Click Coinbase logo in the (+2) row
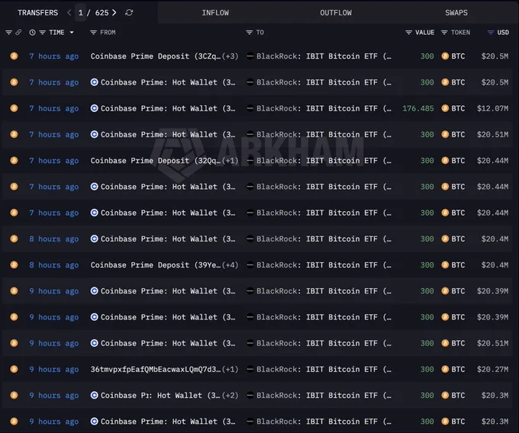This screenshot has height=433, width=519. [x=95, y=396]
